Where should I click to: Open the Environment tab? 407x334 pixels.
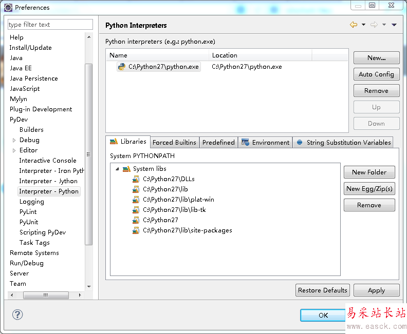tap(265, 143)
